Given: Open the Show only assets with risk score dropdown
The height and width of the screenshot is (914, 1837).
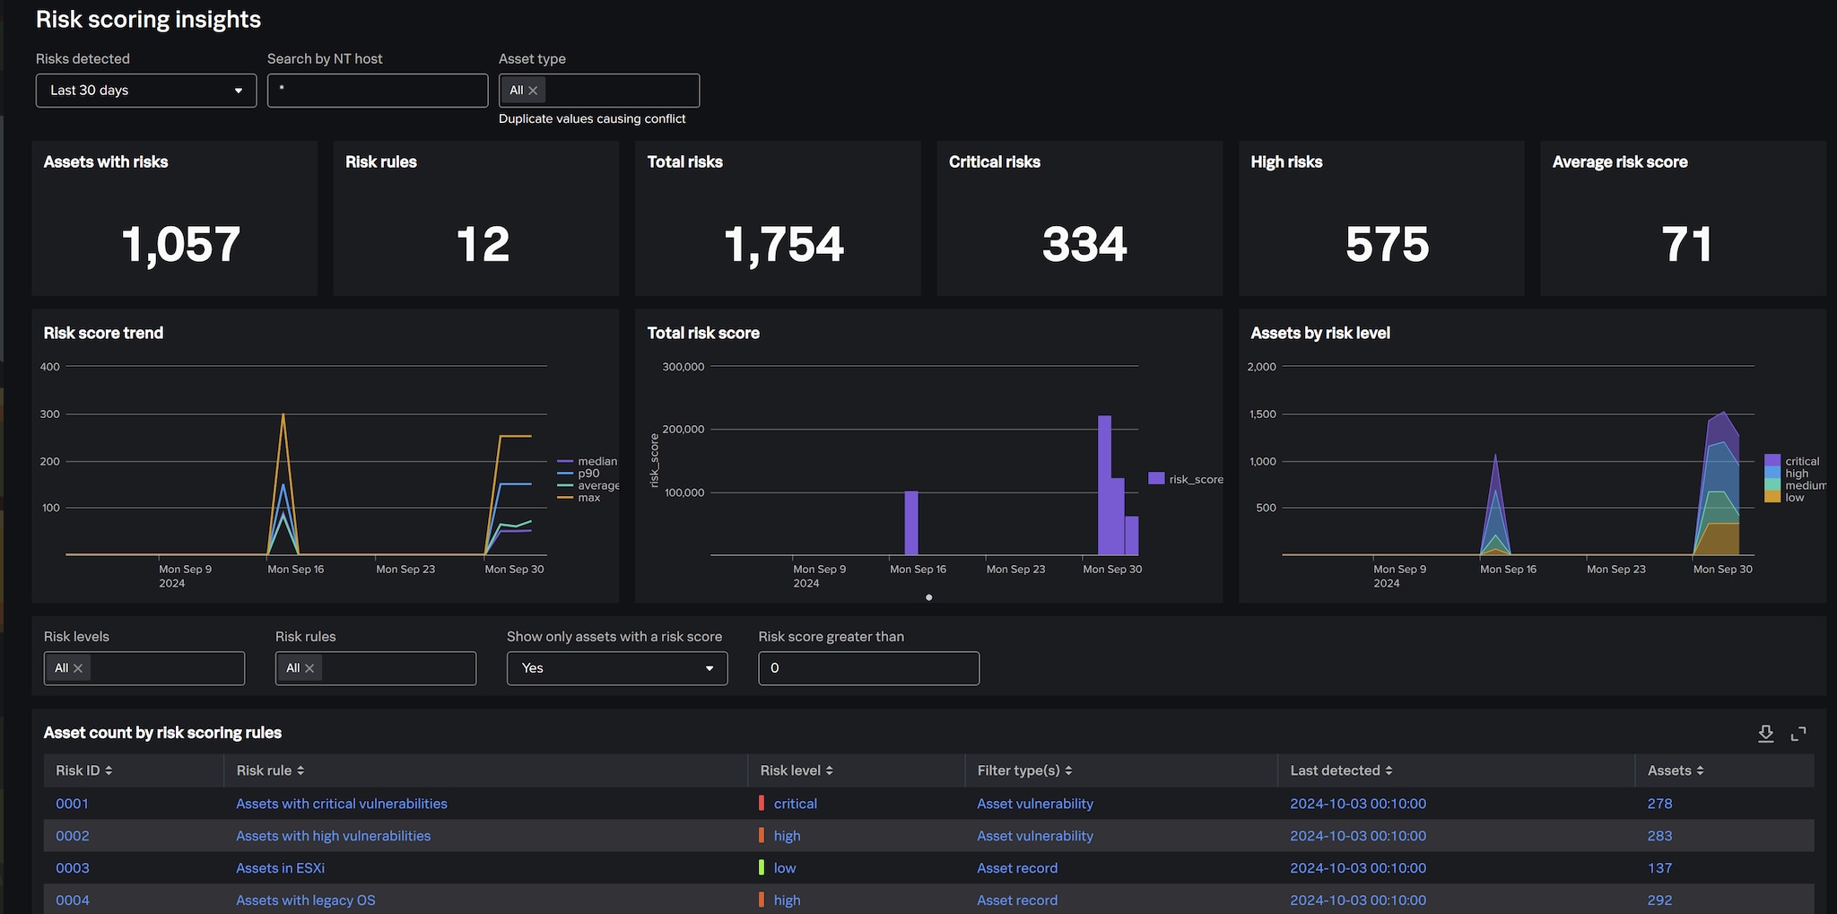Looking at the screenshot, I should 616,668.
